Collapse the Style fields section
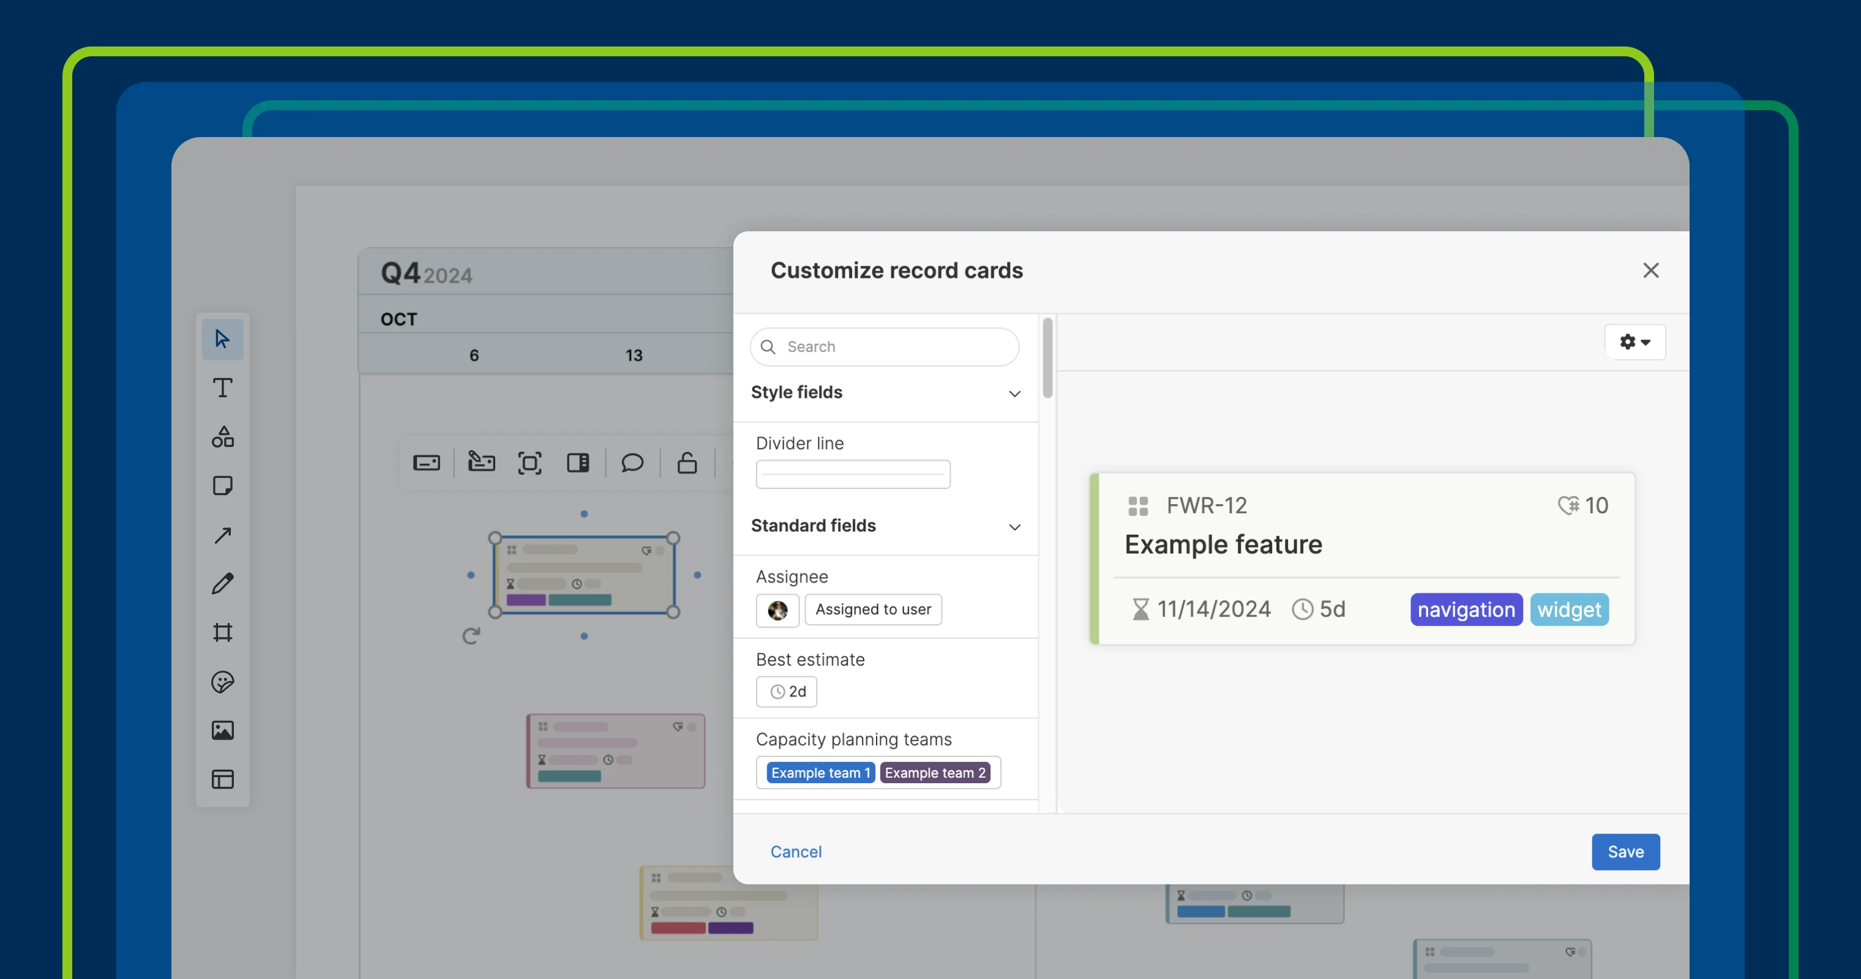 [1014, 393]
